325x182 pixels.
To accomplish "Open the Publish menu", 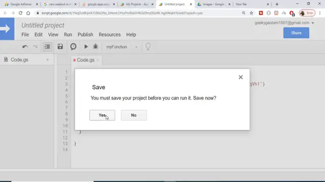I will pyautogui.click(x=85, y=35).
